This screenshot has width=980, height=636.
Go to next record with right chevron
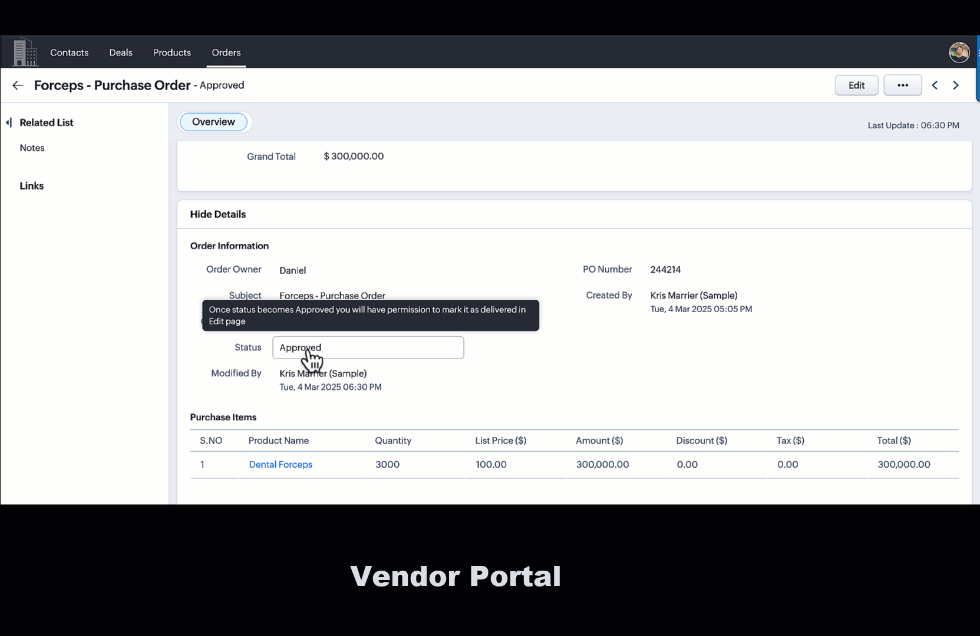(x=956, y=85)
